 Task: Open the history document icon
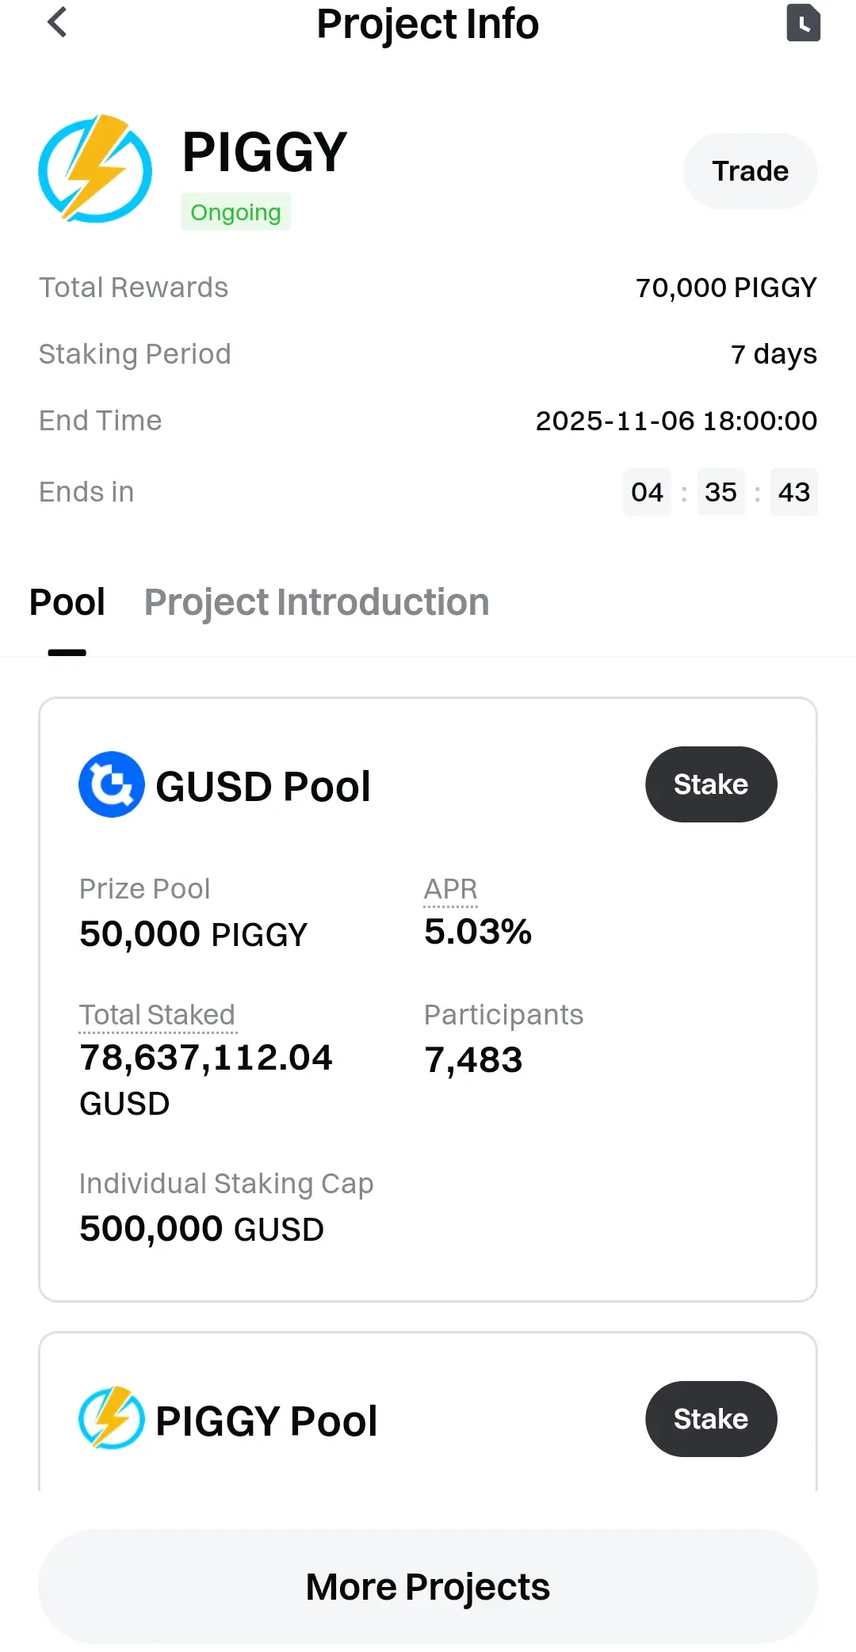pos(803,22)
